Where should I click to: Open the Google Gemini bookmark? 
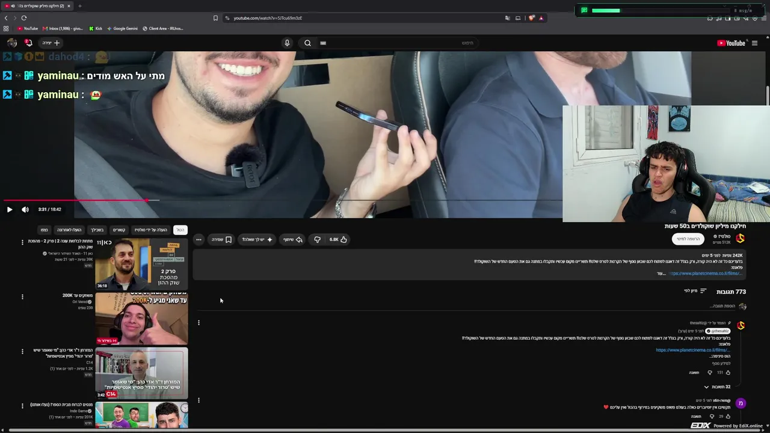[122, 28]
